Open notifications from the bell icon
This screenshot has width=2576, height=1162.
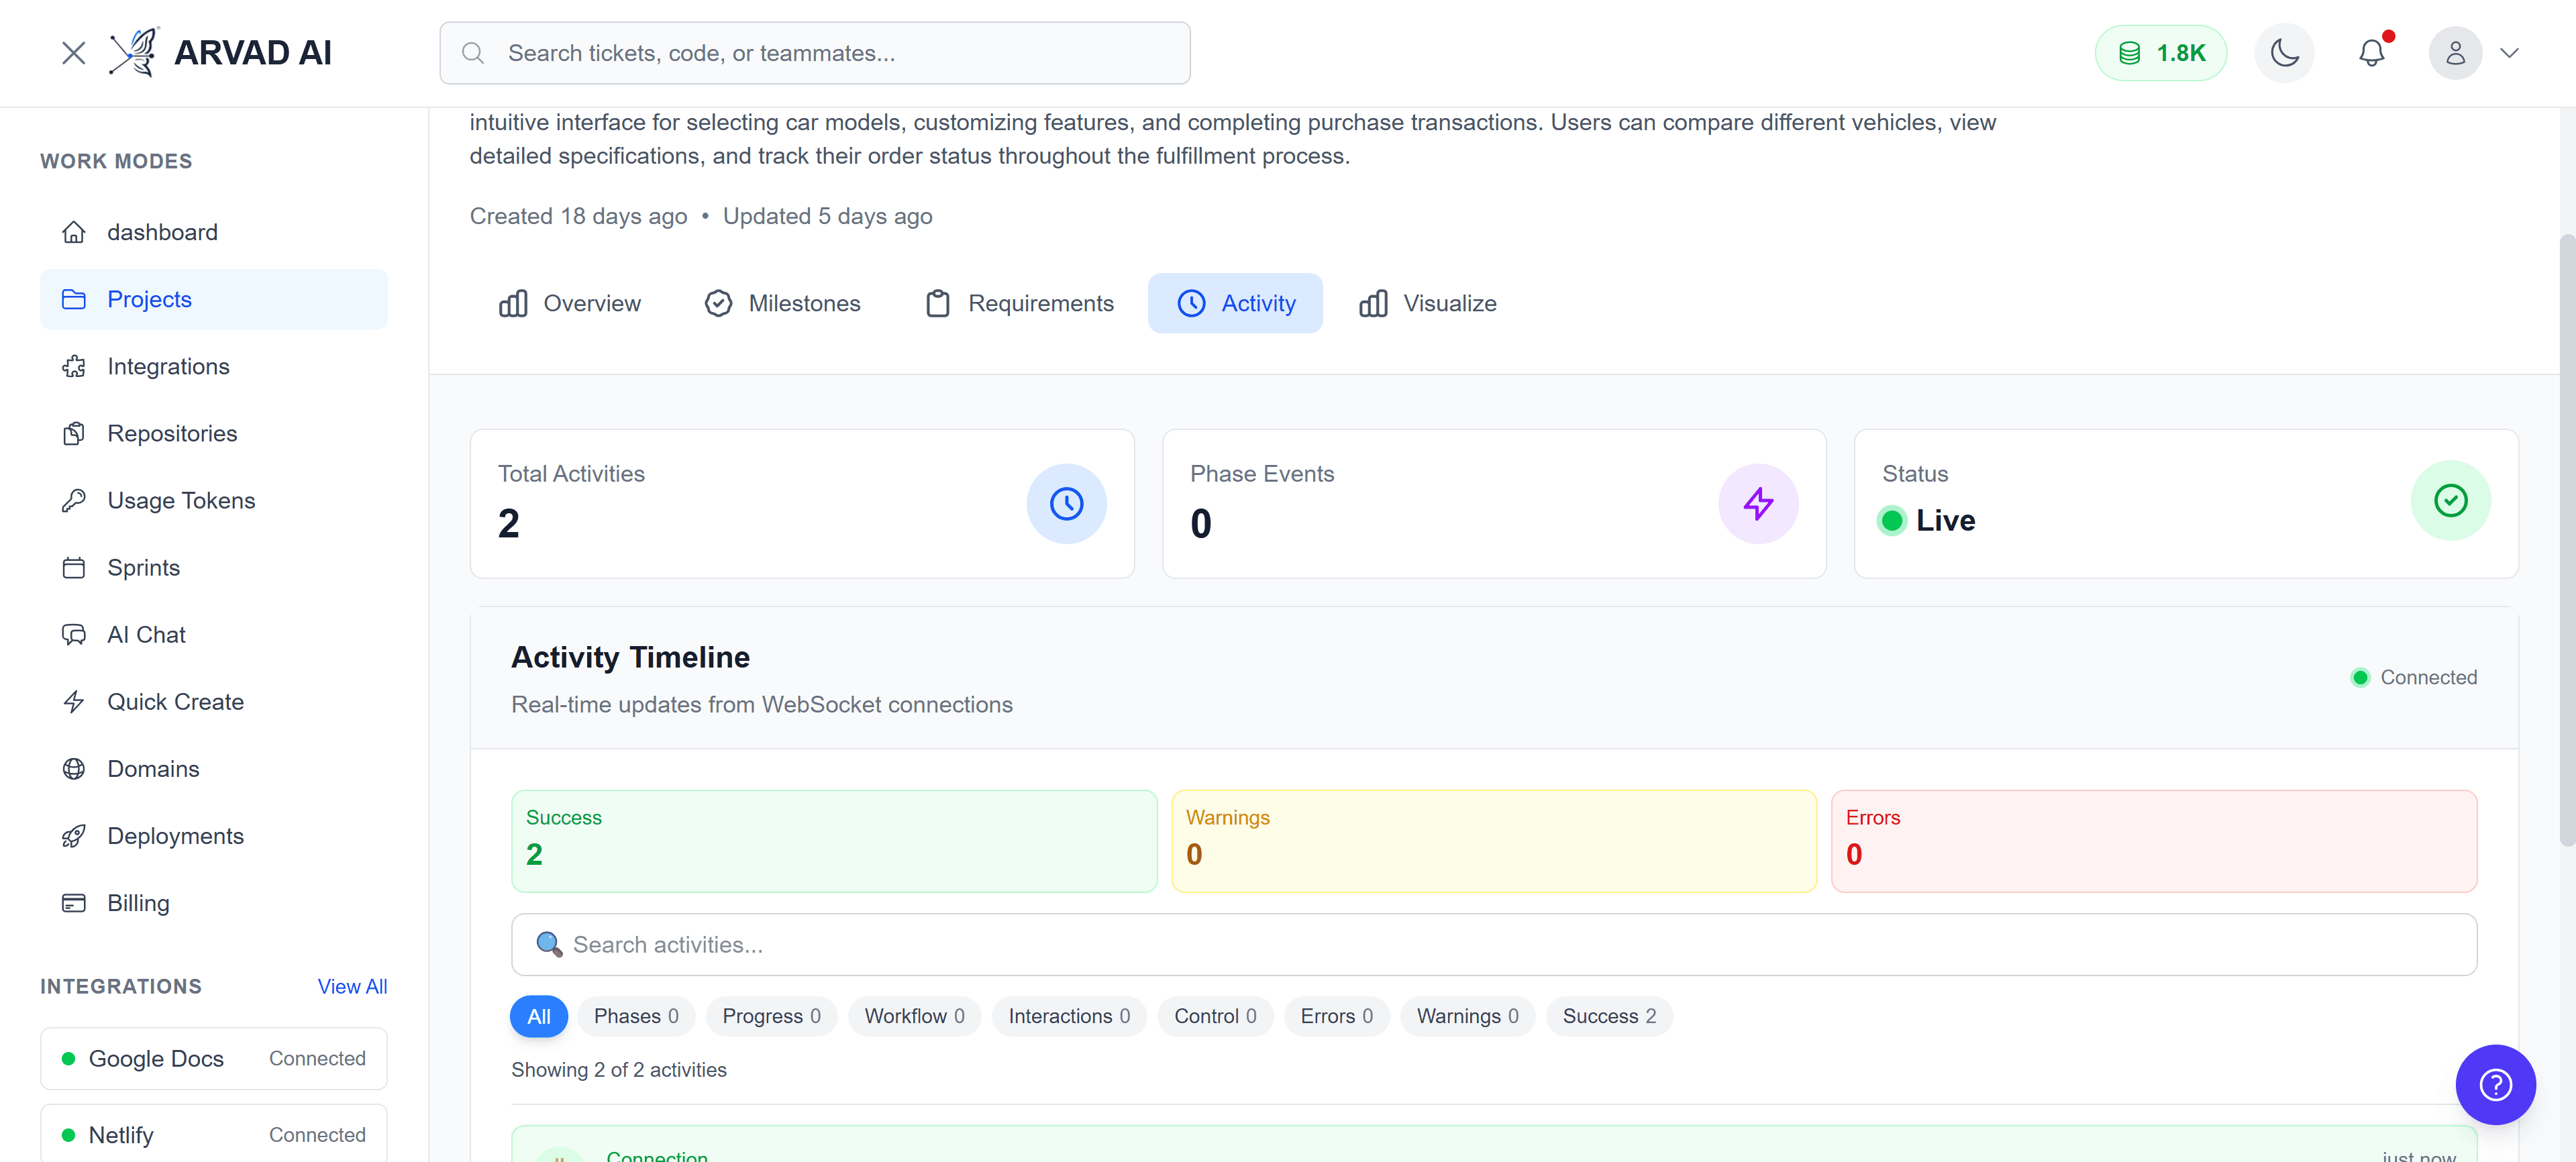point(2372,53)
